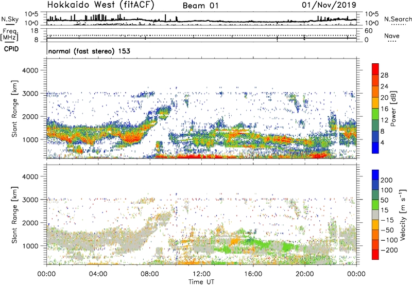This screenshot has width=412, height=285.
Task: Pick the bright green segment of Velocity color bar
Action: [375, 205]
